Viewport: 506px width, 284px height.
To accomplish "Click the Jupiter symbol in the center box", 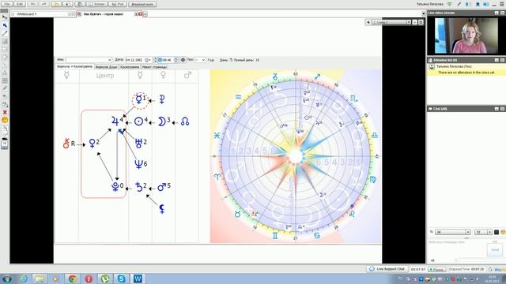I will tap(115, 121).
